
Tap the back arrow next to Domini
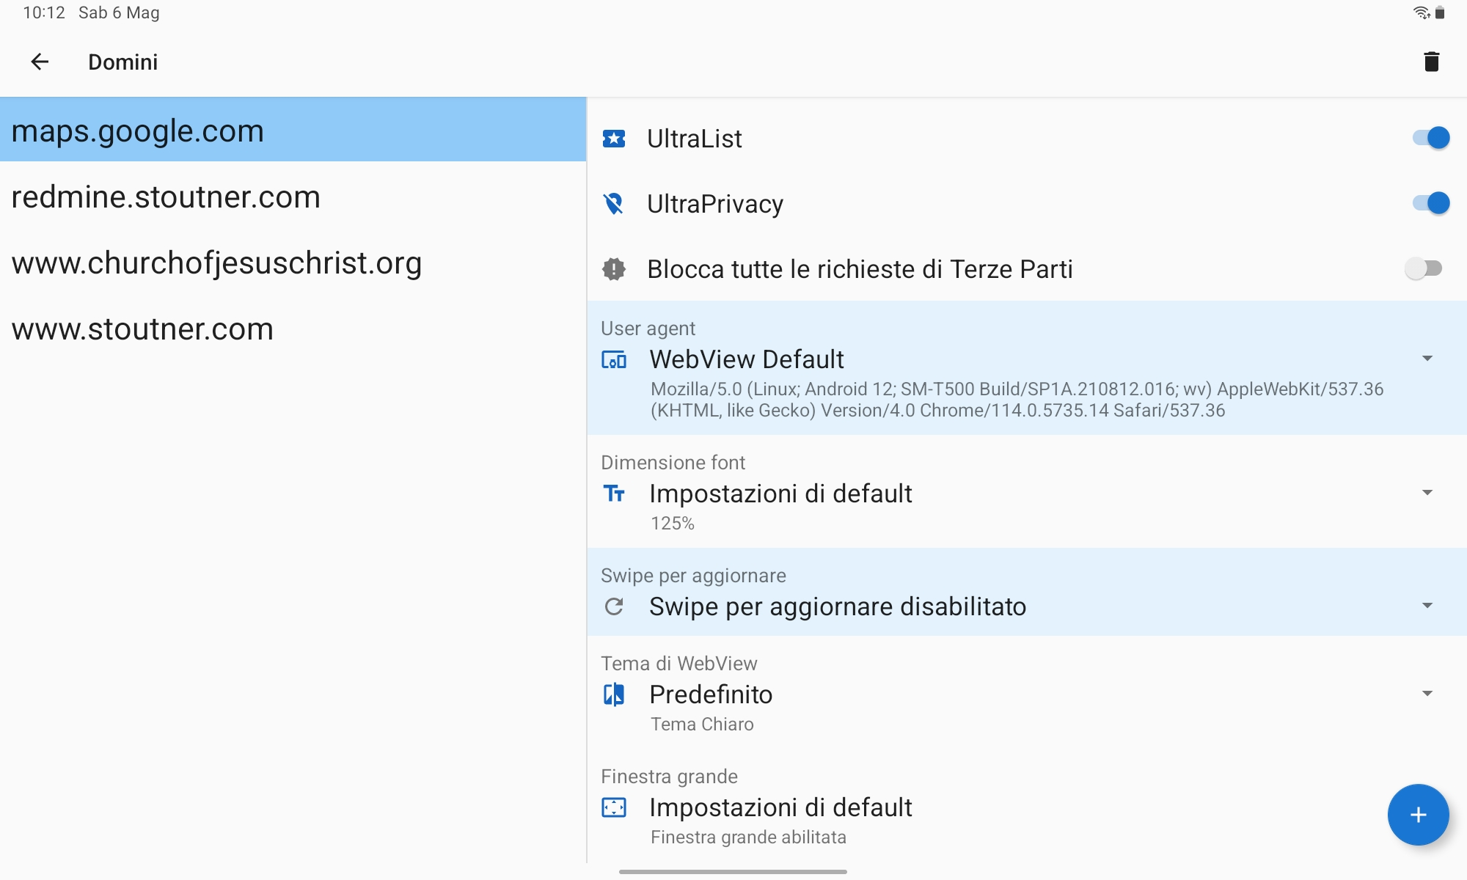40,62
